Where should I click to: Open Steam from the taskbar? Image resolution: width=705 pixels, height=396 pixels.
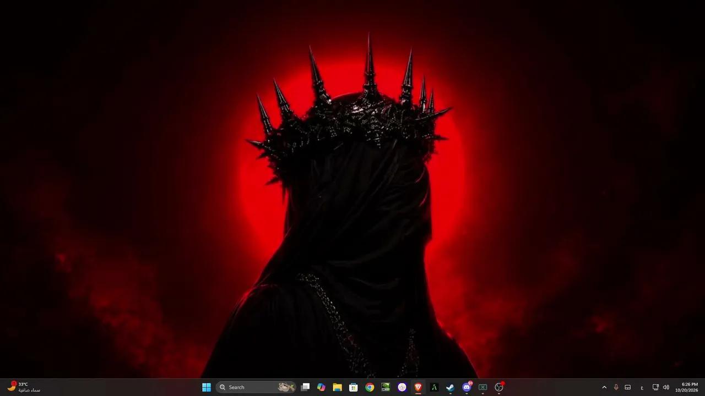[x=450, y=387]
